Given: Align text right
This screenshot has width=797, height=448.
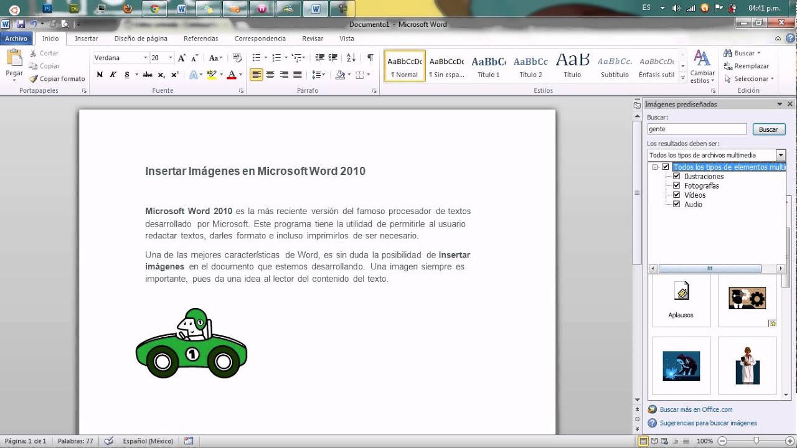Looking at the screenshot, I should [284, 75].
